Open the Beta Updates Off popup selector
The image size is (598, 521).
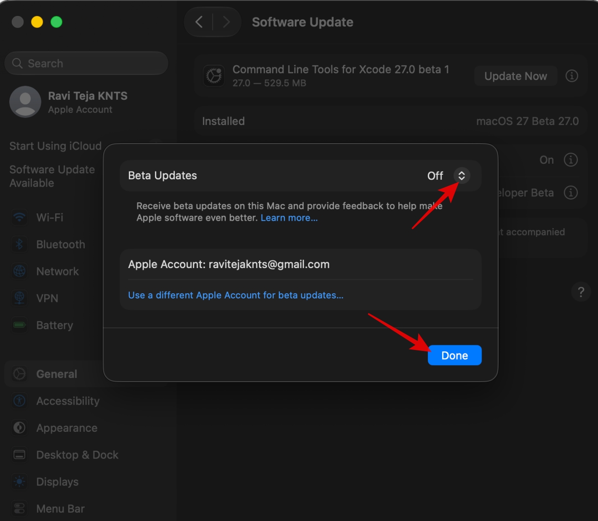point(461,176)
